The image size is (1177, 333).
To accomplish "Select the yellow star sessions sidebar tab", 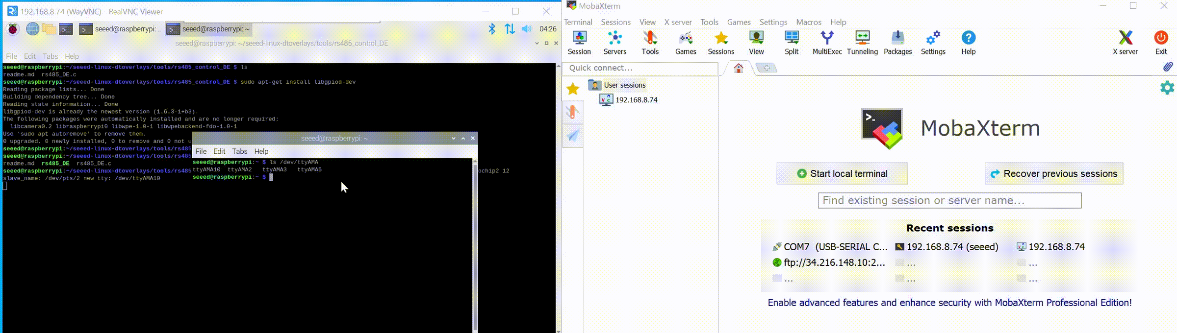I will click(x=573, y=89).
